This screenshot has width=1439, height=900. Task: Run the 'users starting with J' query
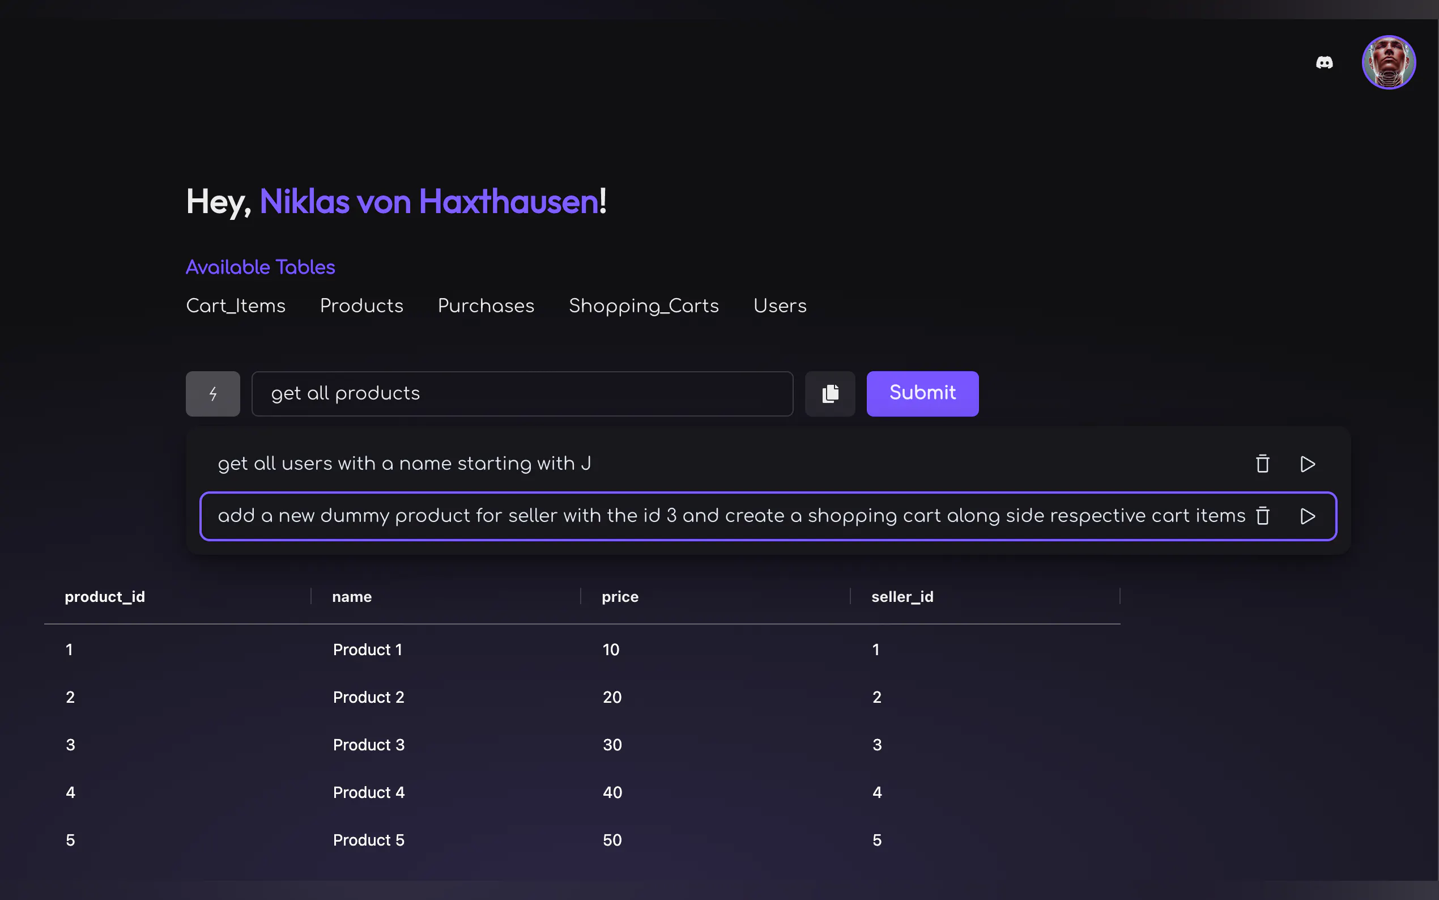[x=1308, y=464]
